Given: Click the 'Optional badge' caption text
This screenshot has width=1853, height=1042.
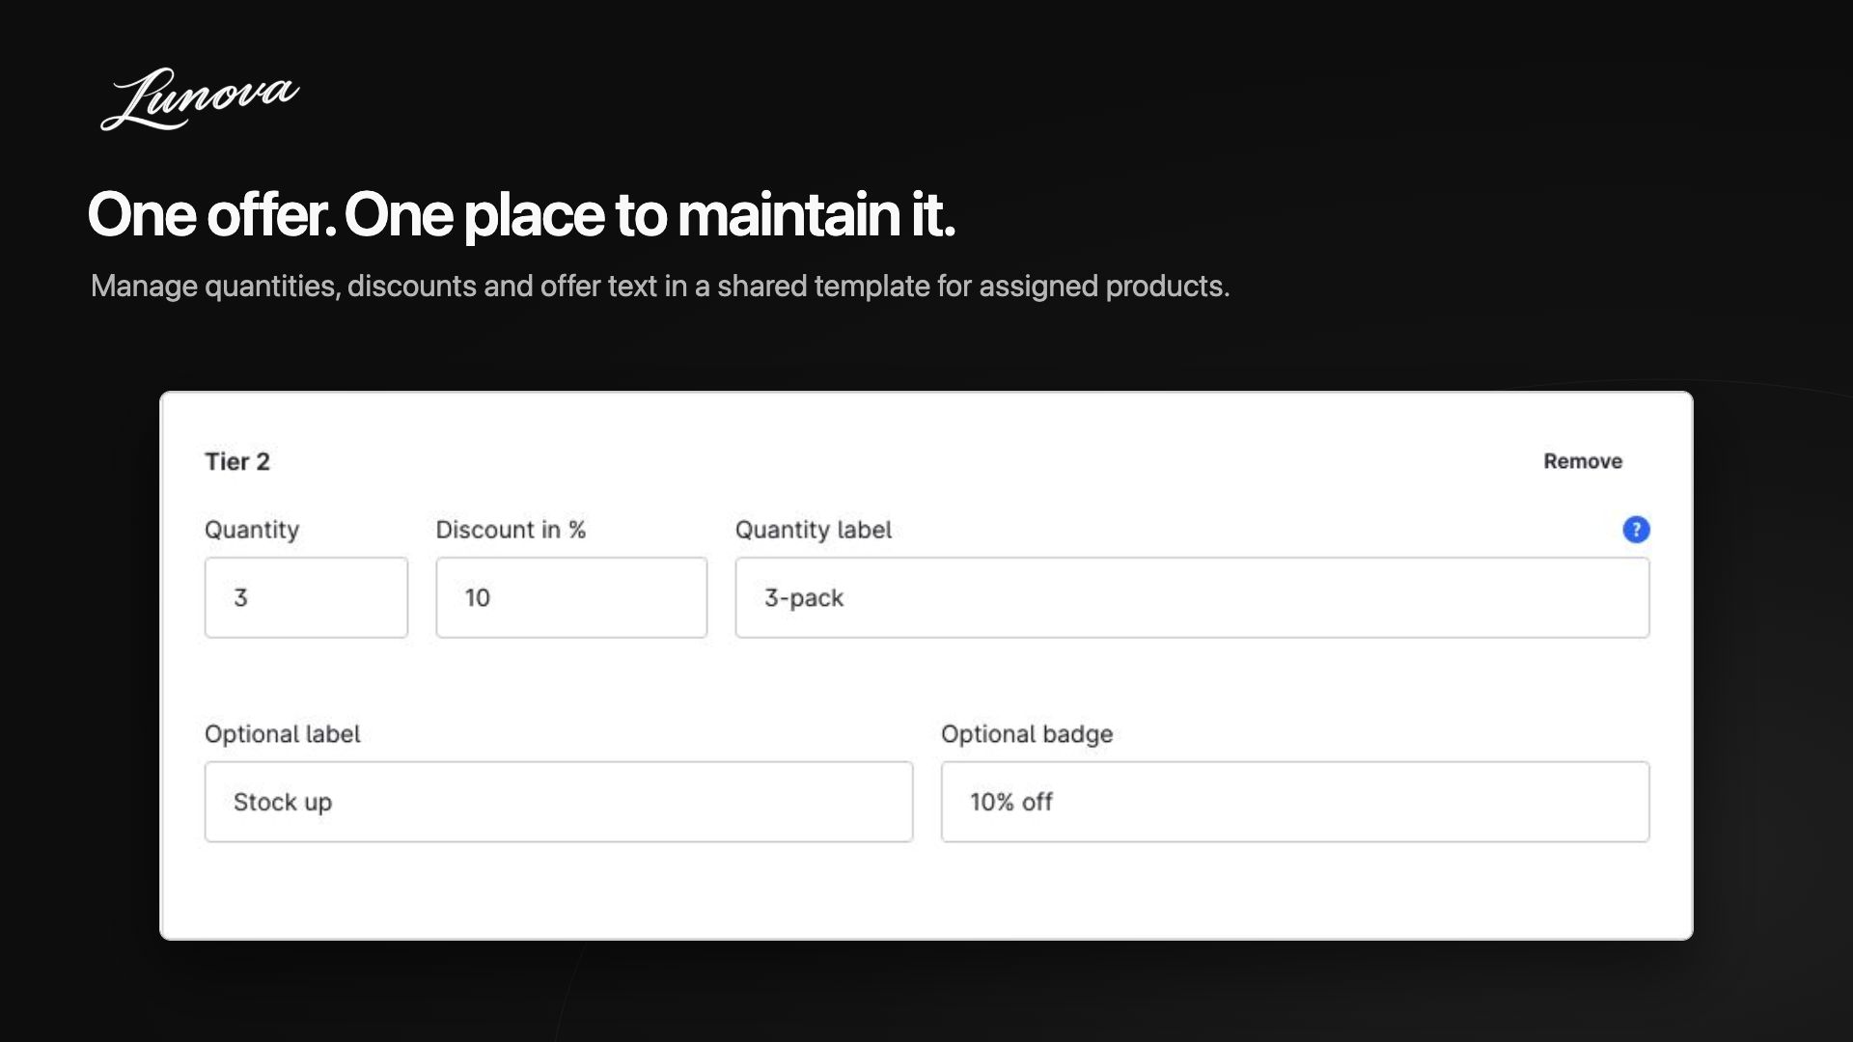Looking at the screenshot, I should pos(1027,734).
